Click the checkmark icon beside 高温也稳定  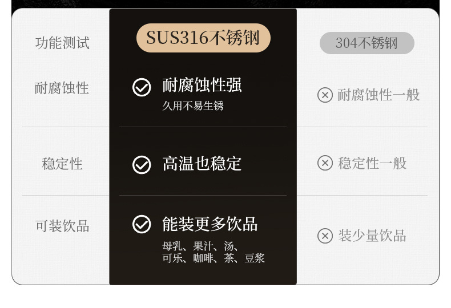point(142,165)
